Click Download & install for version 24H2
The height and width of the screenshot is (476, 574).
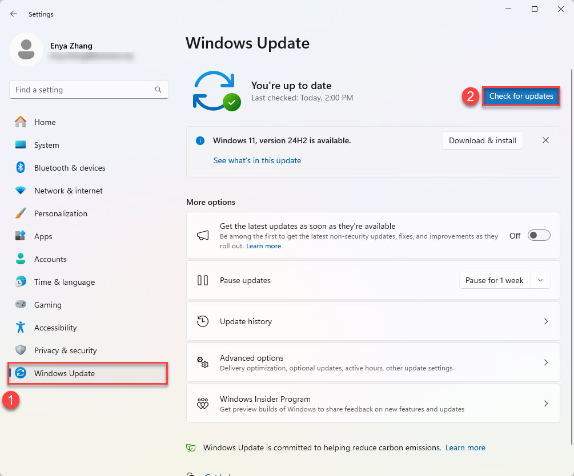click(482, 140)
